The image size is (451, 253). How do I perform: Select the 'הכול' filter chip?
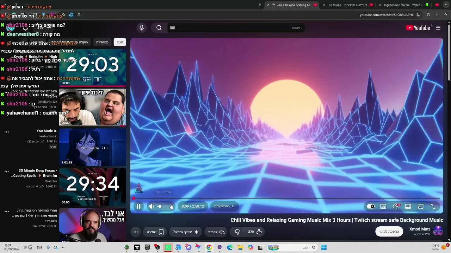tap(120, 42)
